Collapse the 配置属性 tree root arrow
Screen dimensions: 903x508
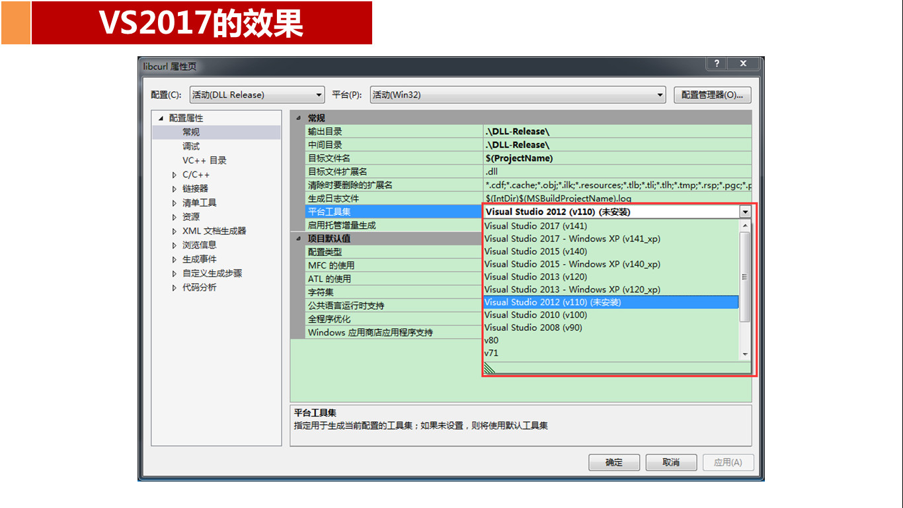click(x=160, y=118)
